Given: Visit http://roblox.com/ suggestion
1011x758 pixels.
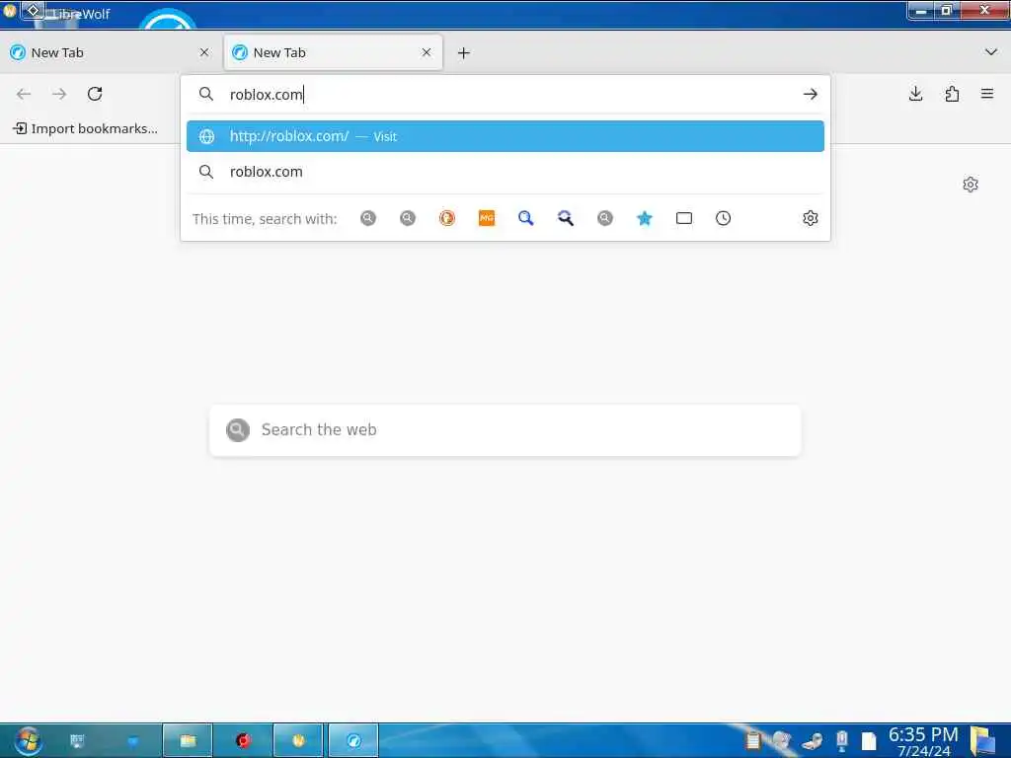Looking at the screenshot, I should click(505, 136).
